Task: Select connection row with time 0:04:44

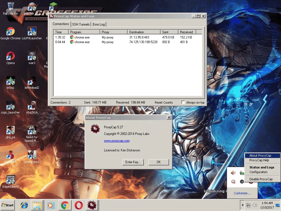Action: coord(128,42)
